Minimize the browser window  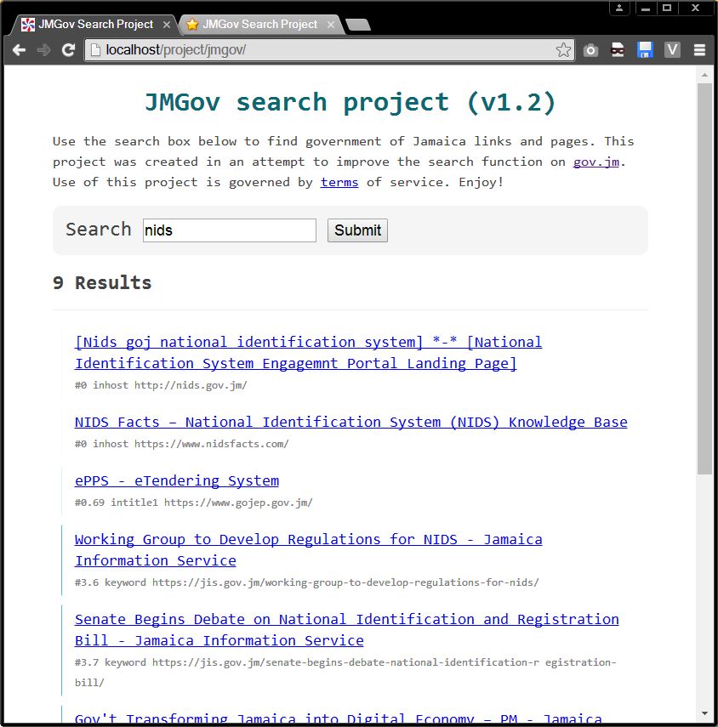click(x=645, y=8)
